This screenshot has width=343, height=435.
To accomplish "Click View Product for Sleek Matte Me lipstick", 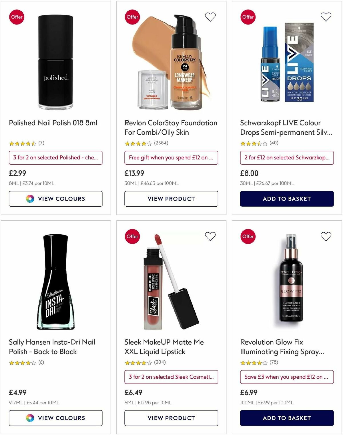I will point(171,418).
